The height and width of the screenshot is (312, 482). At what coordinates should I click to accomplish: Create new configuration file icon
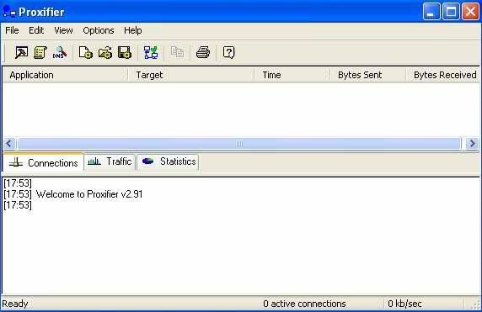(85, 52)
